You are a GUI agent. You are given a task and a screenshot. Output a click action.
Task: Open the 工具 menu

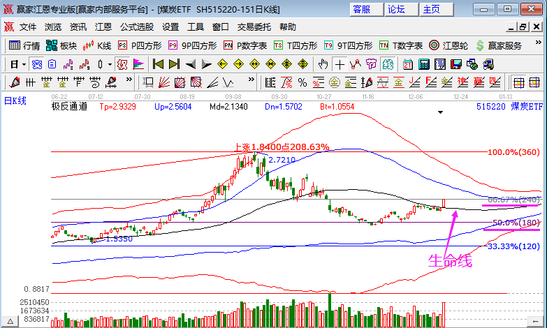[196, 27]
